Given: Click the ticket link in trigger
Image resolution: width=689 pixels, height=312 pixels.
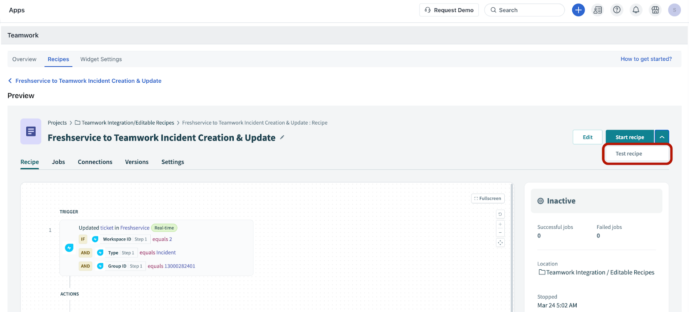Looking at the screenshot, I should point(107,228).
